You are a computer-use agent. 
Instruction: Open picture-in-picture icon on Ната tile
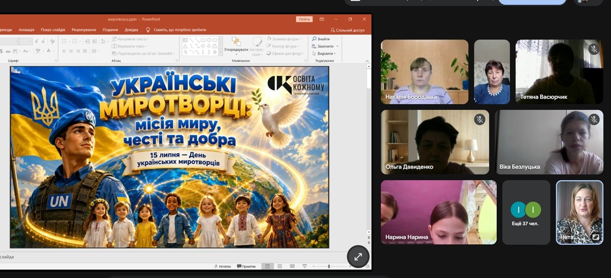click(x=596, y=237)
